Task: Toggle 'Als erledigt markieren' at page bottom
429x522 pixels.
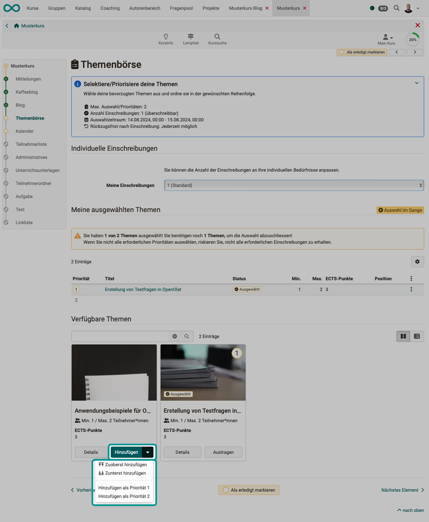Action: pyautogui.click(x=249, y=490)
